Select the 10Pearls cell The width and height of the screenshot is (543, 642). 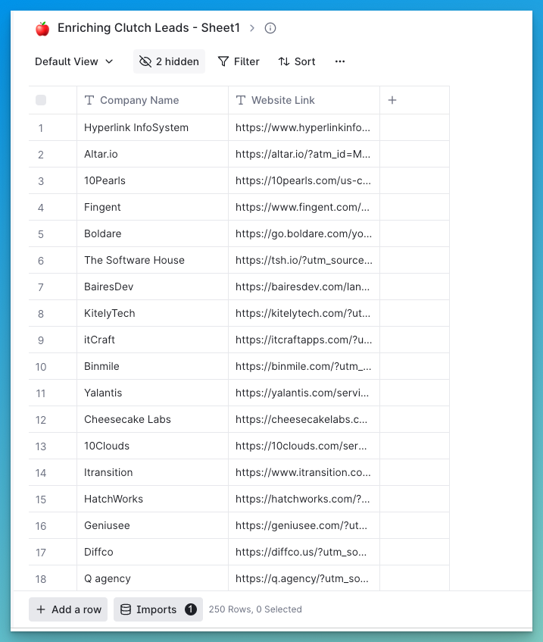[152, 180]
